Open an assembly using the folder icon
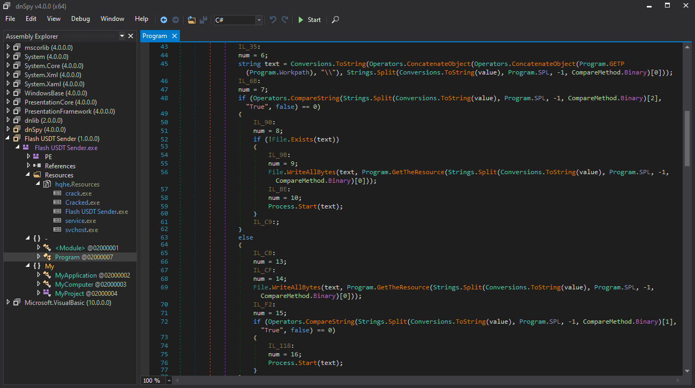Screen dimensions: 695x388 [191, 19]
